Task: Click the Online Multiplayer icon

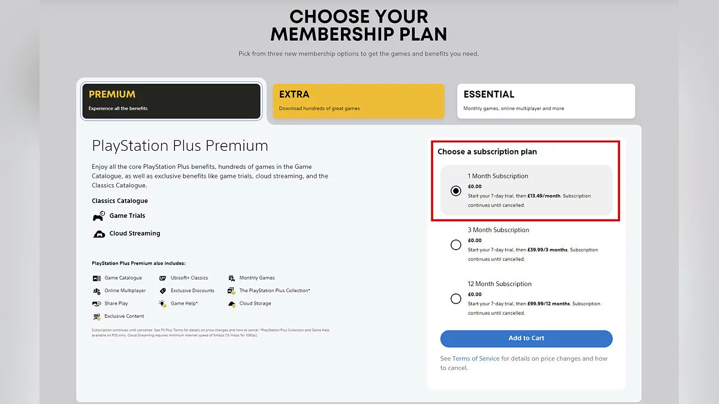Action: (x=96, y=291)
